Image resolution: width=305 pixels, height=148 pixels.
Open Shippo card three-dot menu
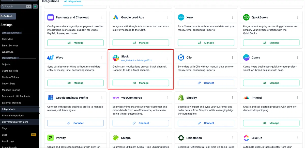point(167,138)
